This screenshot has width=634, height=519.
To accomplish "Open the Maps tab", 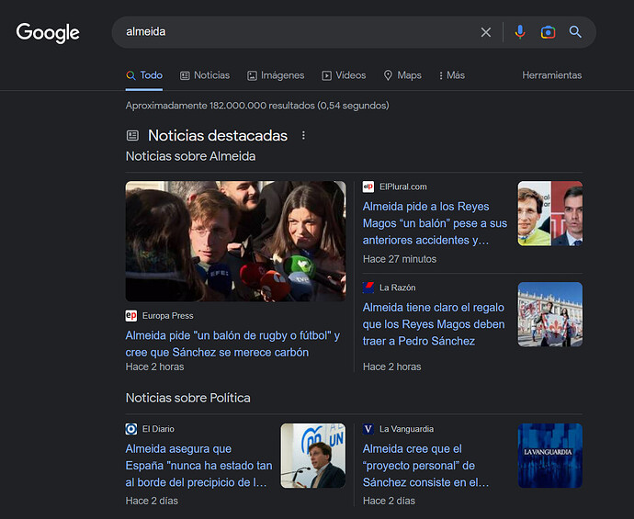I will pyautogui.click(x=402, y=75).
